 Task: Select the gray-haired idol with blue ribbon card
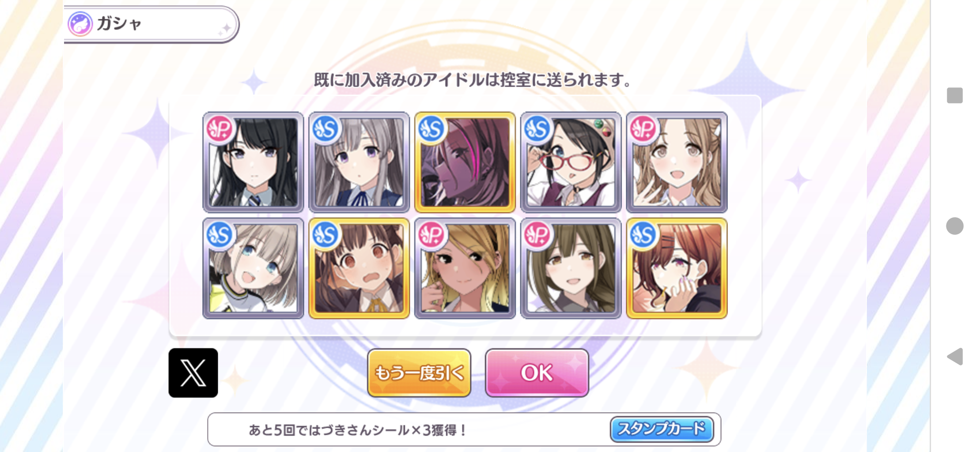tap(359, 162)
